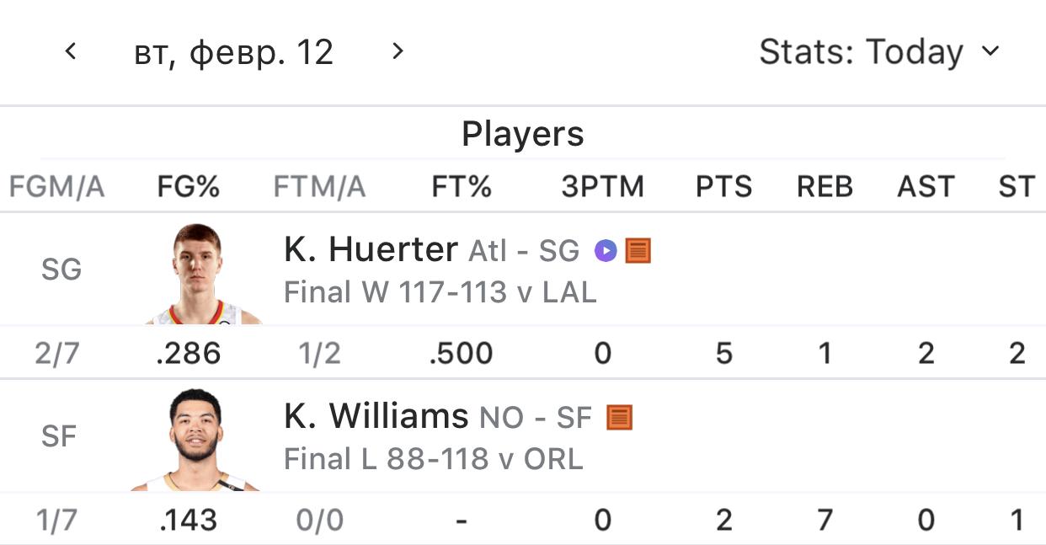The height and width of the screenshot is (545, 1046).
Task: Sort by PTS column header
Action: point(724,187)
